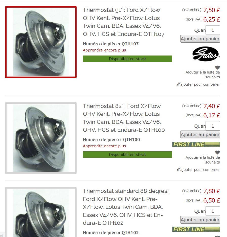
Task: Click First Line logo for QTH100
Action: click(196, 144)
